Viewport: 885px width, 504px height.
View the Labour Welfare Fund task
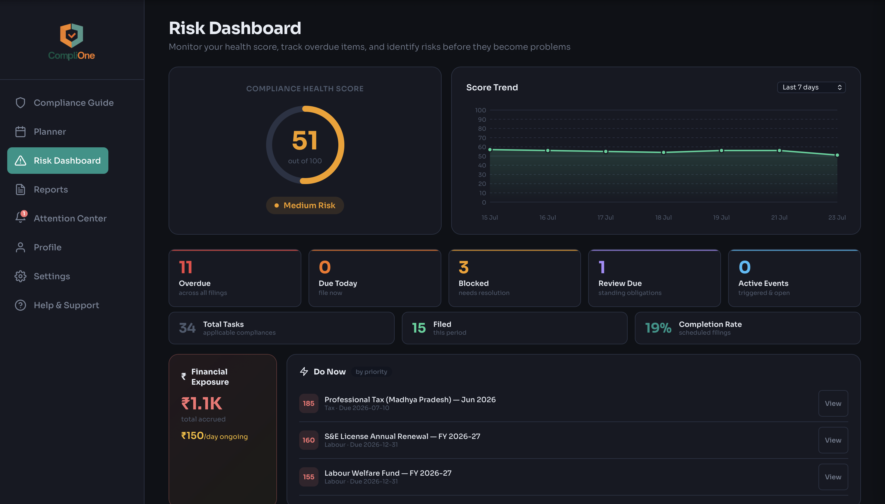[833, 477]
